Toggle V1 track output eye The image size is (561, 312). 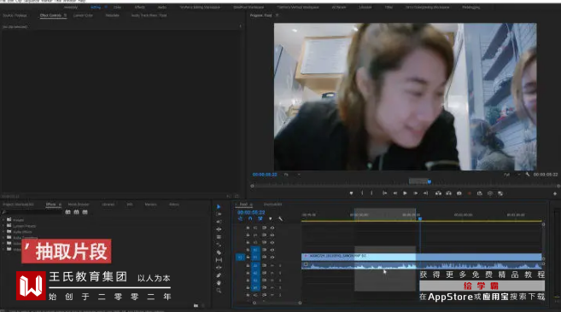click(x=272, y=257)
